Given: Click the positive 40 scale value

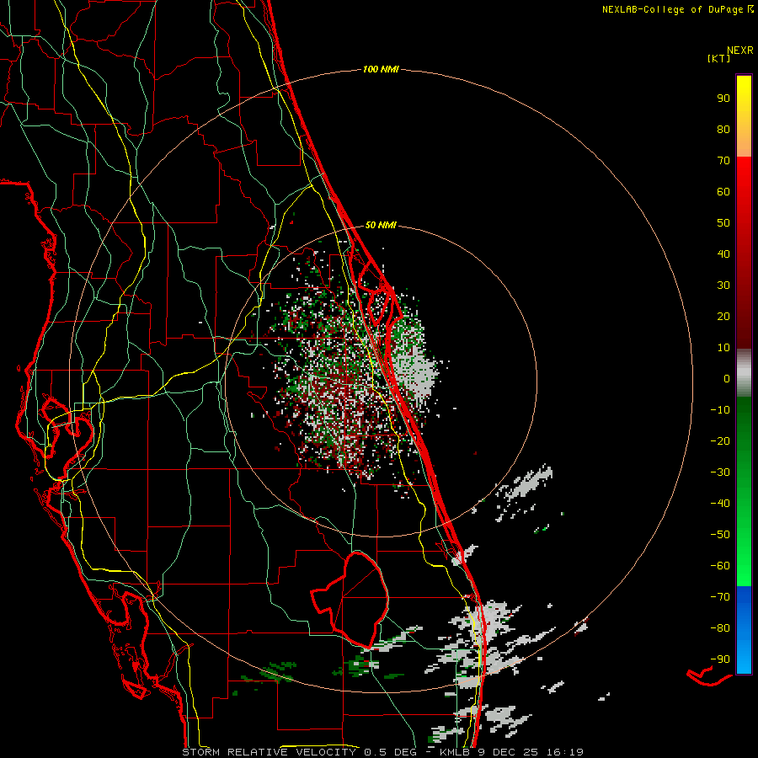Looking at the screenshot, I should tap(723, 254).
